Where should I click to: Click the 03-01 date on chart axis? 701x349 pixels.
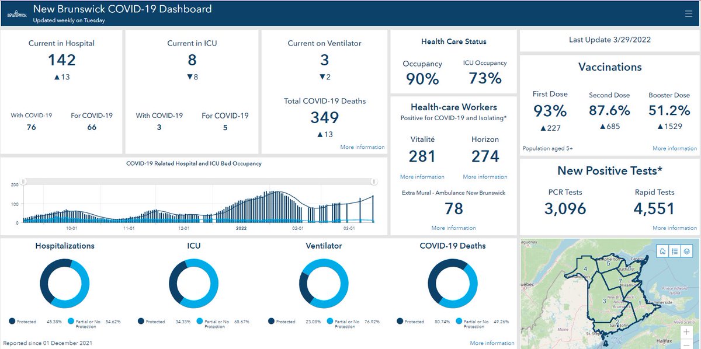point(349,229)
